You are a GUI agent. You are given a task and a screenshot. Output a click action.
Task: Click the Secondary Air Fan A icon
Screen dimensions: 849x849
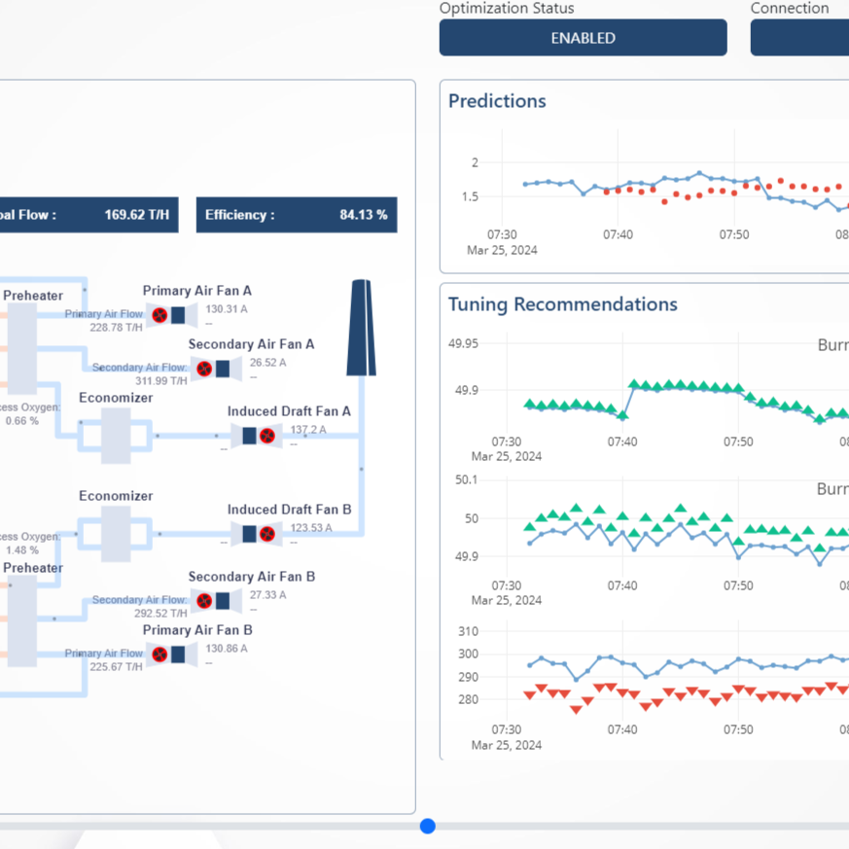tap(215, 369)
